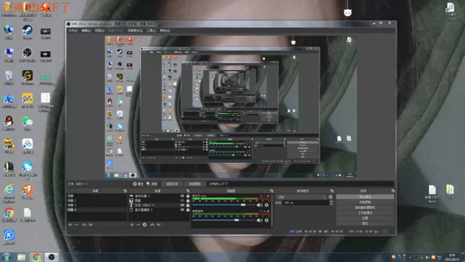Open the scene transition type dropdown

301,197
